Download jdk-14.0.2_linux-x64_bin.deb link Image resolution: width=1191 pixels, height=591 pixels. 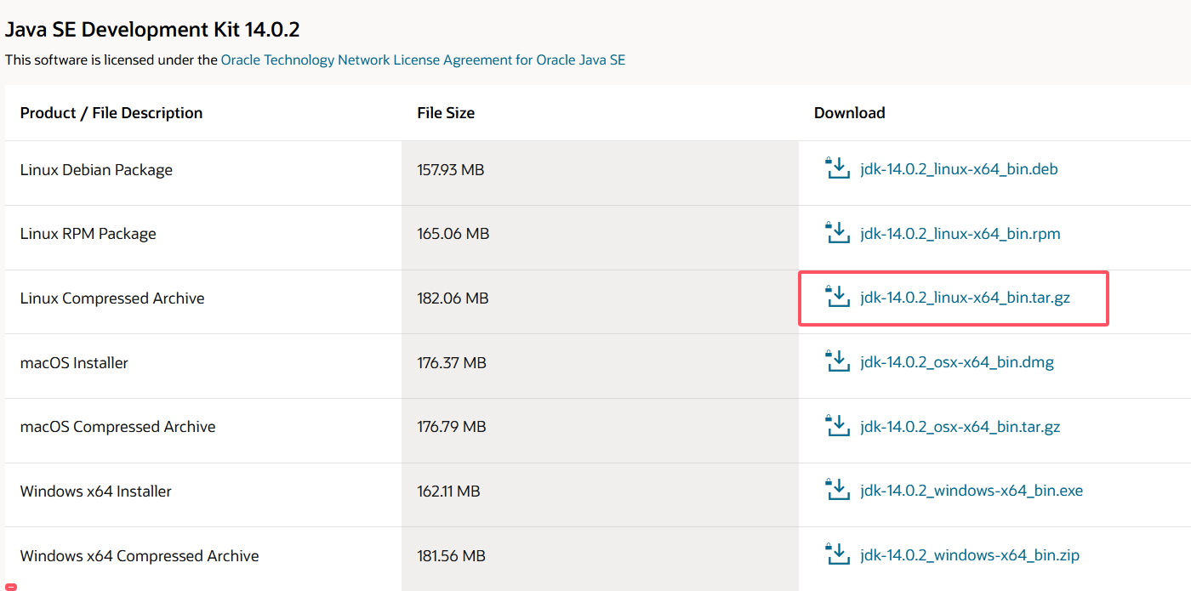pos(959,169)
